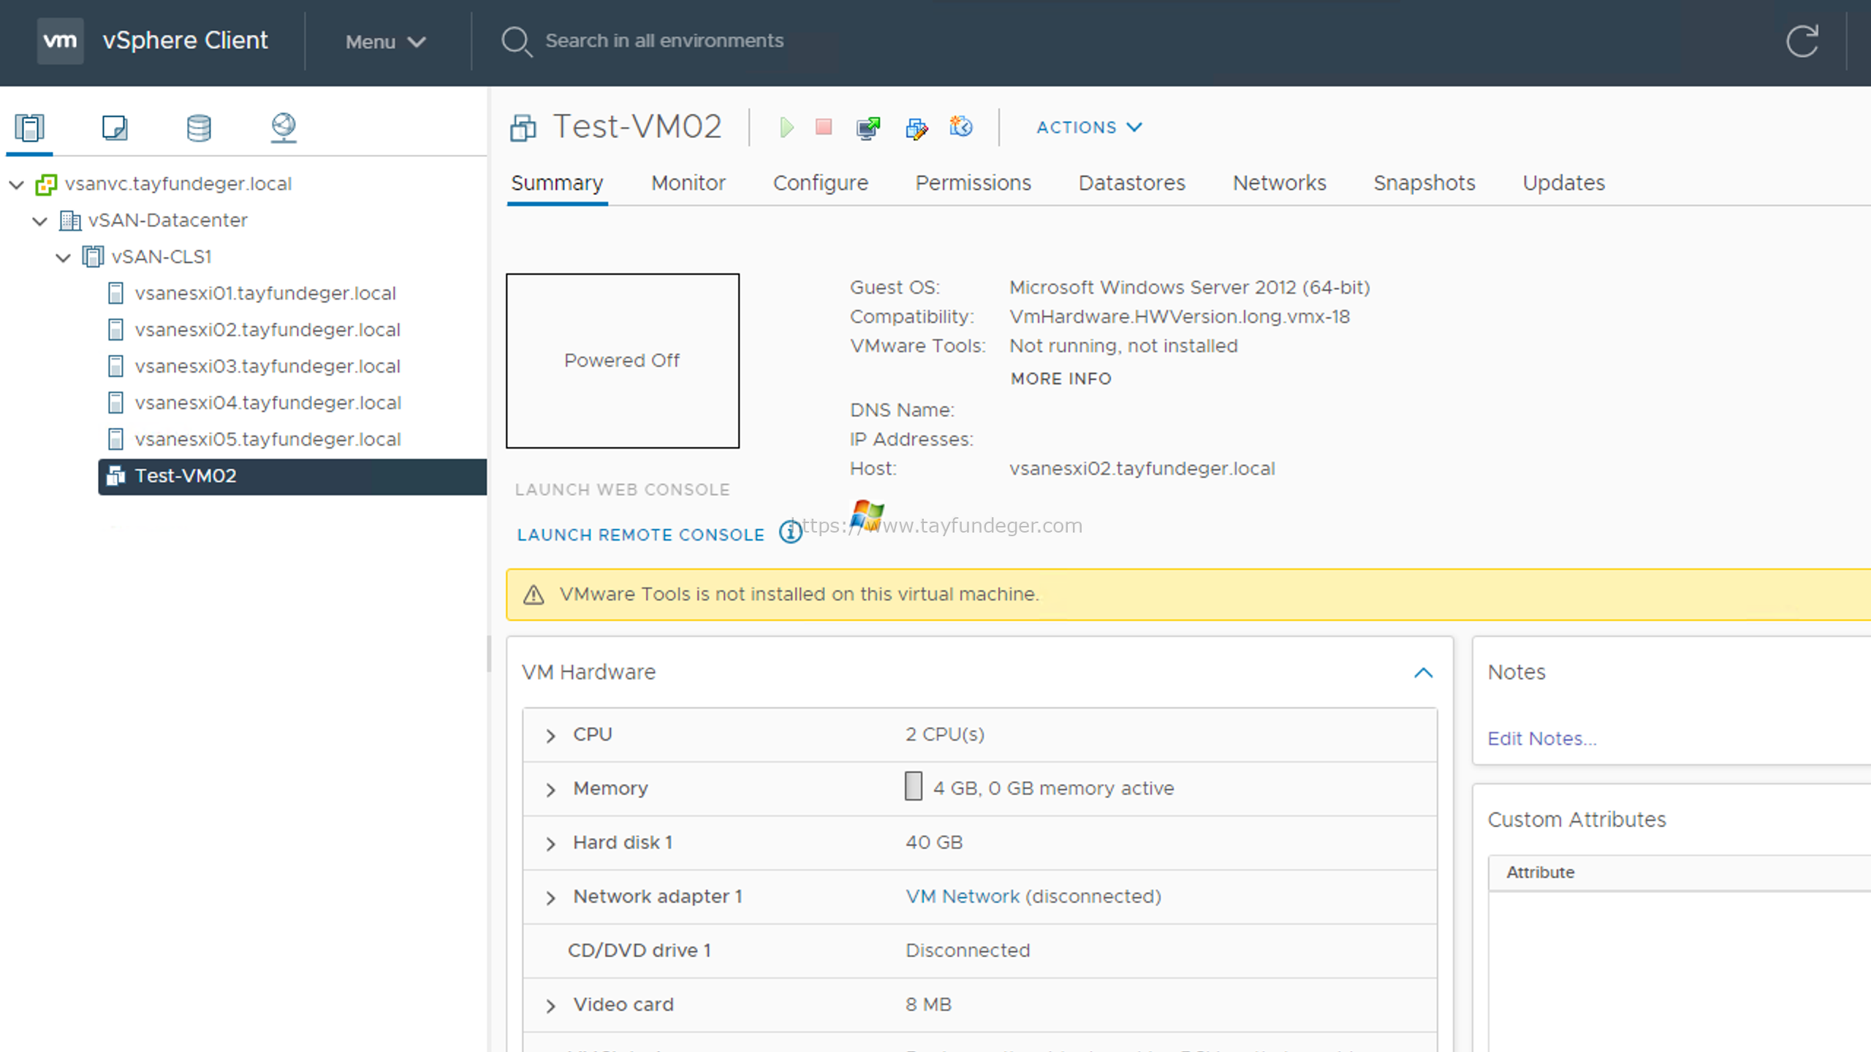1871x1052 pixels.
Task: Click the Launch Console toolbar icon
Action: coord(868,128)
